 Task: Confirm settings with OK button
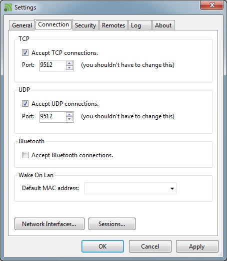(102, 247)
